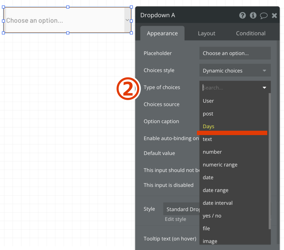284x250 pixels.
Task: Open the Conditional tab
Action: tap(251, 33)
